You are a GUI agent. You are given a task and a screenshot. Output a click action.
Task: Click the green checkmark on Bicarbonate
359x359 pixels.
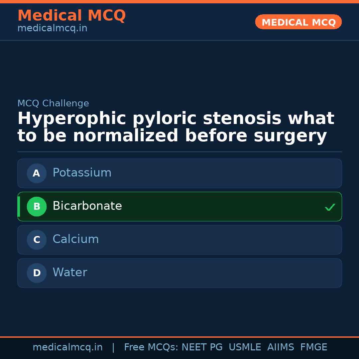point(330,207)
